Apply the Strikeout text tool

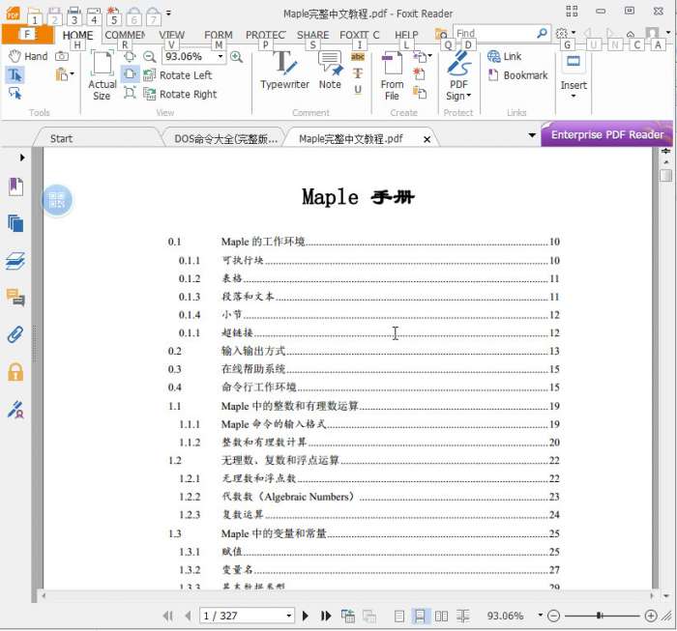(x=358, y=73)
